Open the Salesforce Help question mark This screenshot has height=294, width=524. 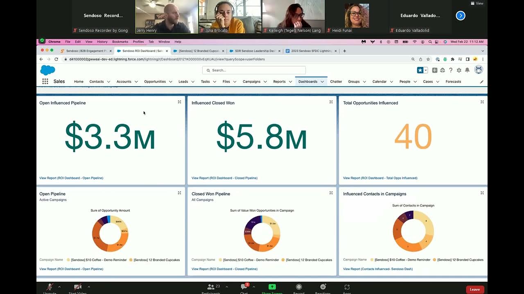(x=451, y=70)
